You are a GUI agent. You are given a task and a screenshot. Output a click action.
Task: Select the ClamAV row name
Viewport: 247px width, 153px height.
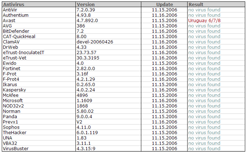pos(11,42)
